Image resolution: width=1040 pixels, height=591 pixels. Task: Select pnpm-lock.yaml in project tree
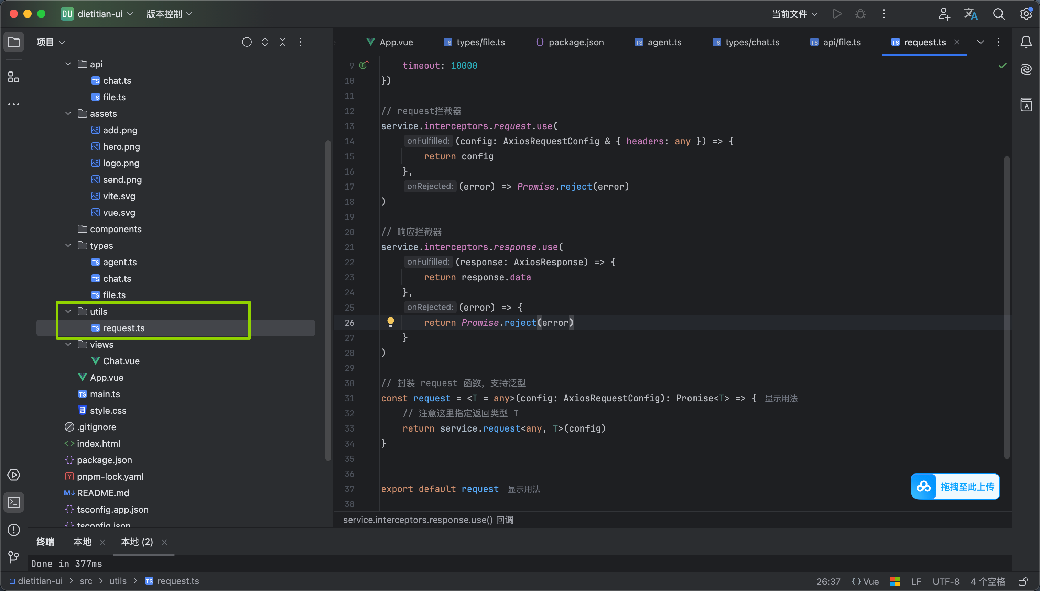point(110,477)
